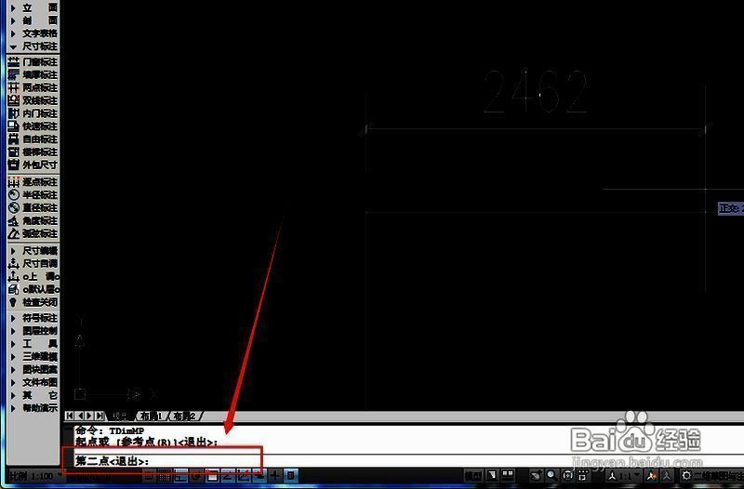
Task: Click the 尺寸自调 auto-adjust tool
Action: pos(33,263)
